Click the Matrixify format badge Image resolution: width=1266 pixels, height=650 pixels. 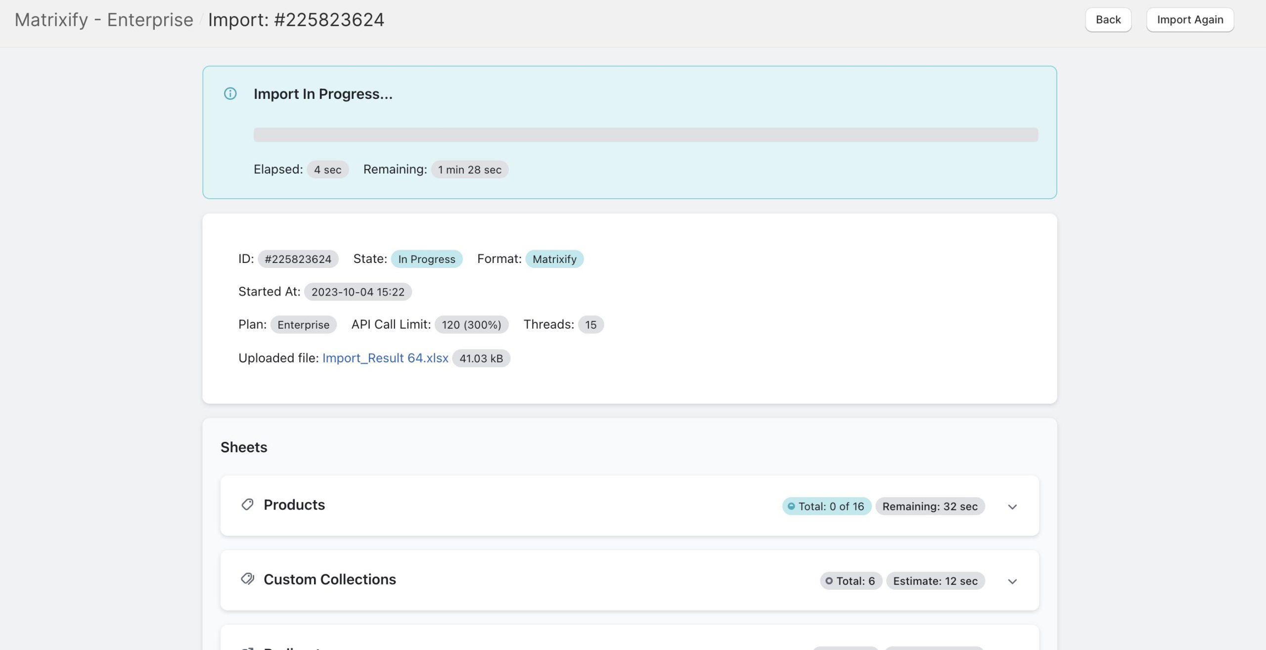554,259
